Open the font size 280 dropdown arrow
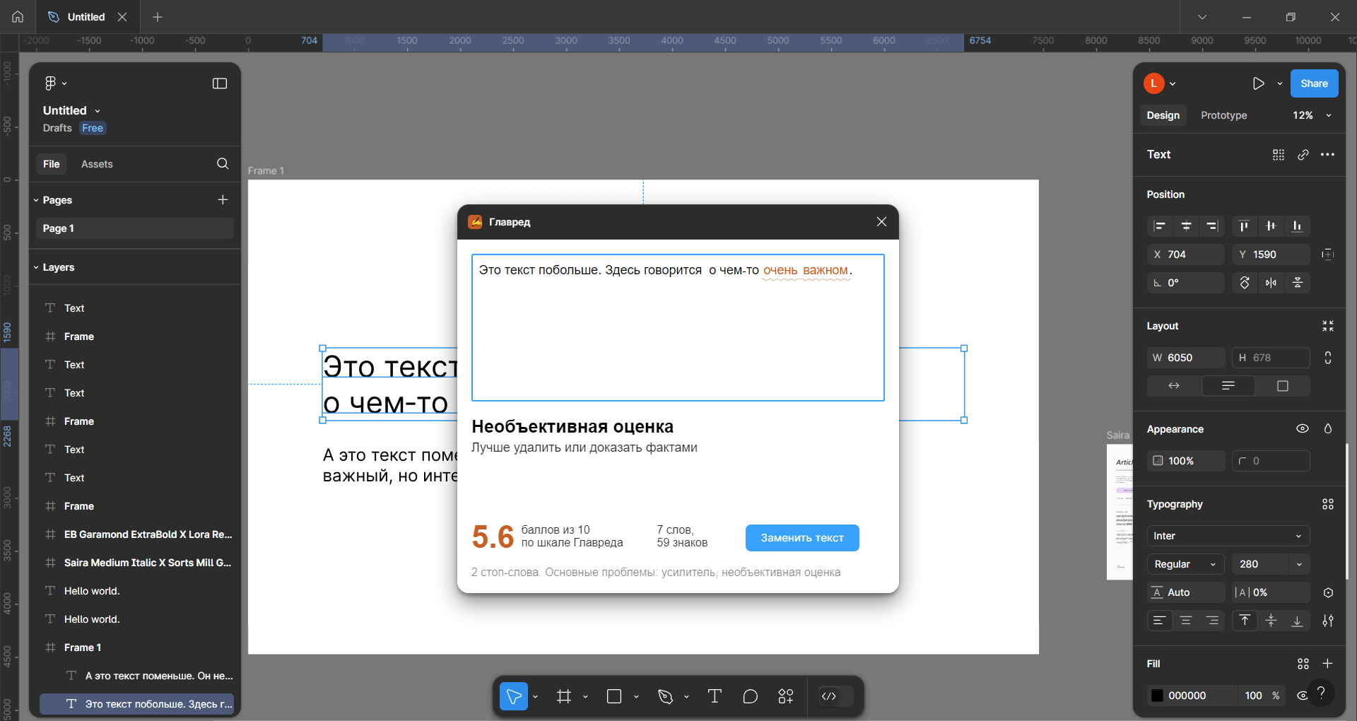Viewport: 1357px width, 721px height. point(1299,564)
